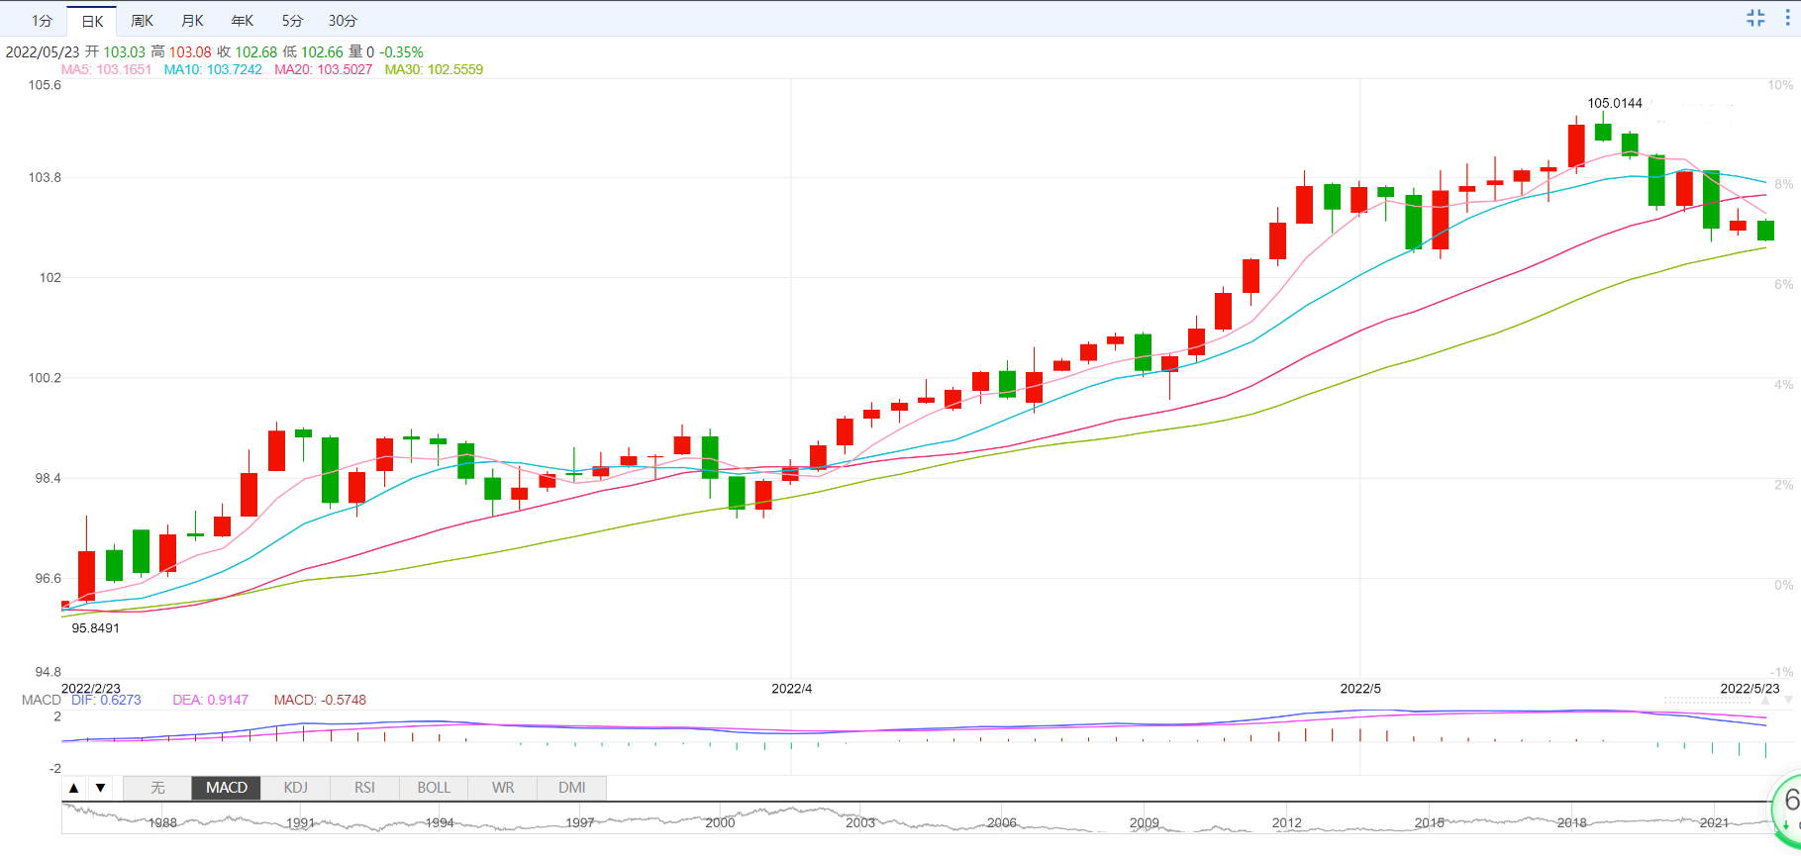Exit fullscreen with the collapse icon

pos(1755,18)
